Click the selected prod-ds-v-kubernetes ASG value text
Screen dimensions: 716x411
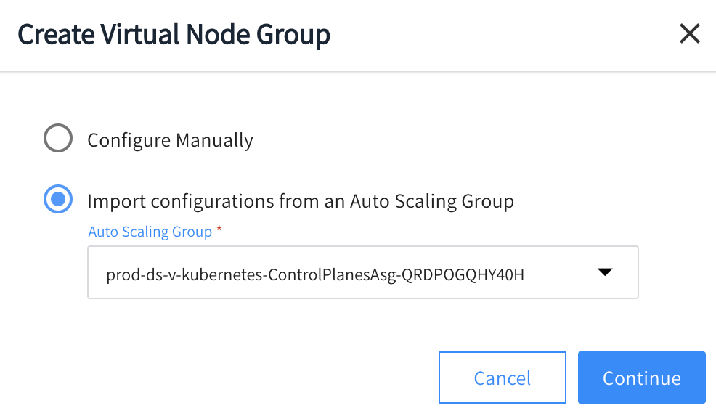[x=314, y=274]
